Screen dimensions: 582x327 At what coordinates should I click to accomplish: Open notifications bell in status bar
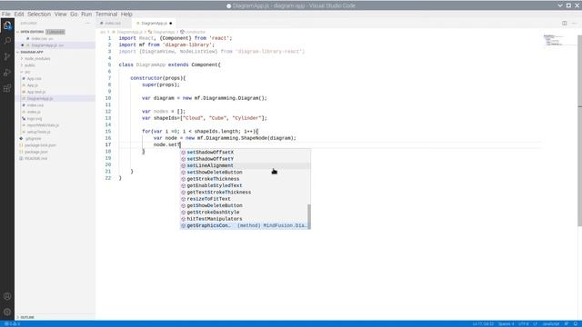pos(575,324)
